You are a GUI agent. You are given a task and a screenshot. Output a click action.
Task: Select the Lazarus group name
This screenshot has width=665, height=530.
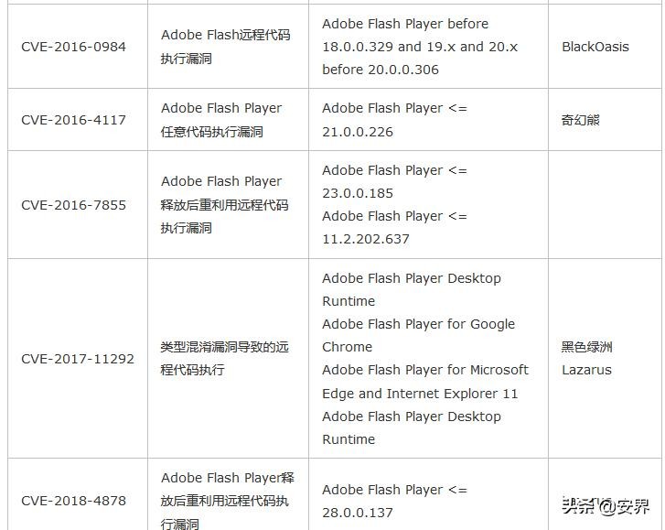[586, 370]
